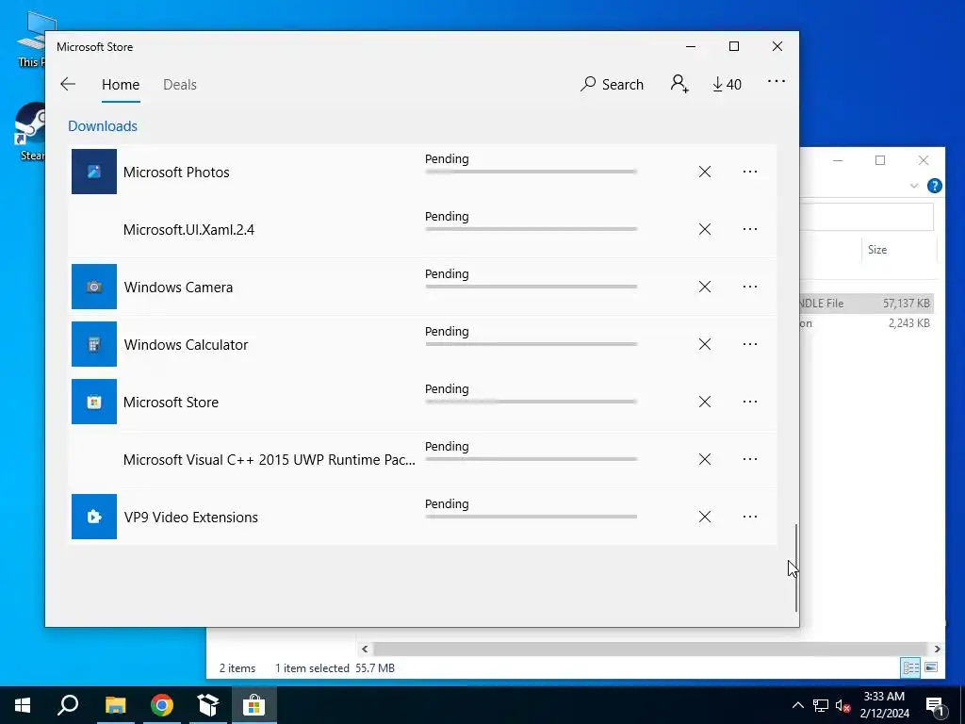Open more options for Visual C++ 2015 Runtime
The image size is (965, 724).
tap(749, 459)
